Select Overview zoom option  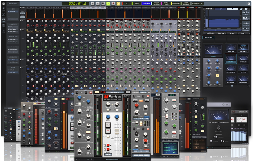tap(13, 72)
